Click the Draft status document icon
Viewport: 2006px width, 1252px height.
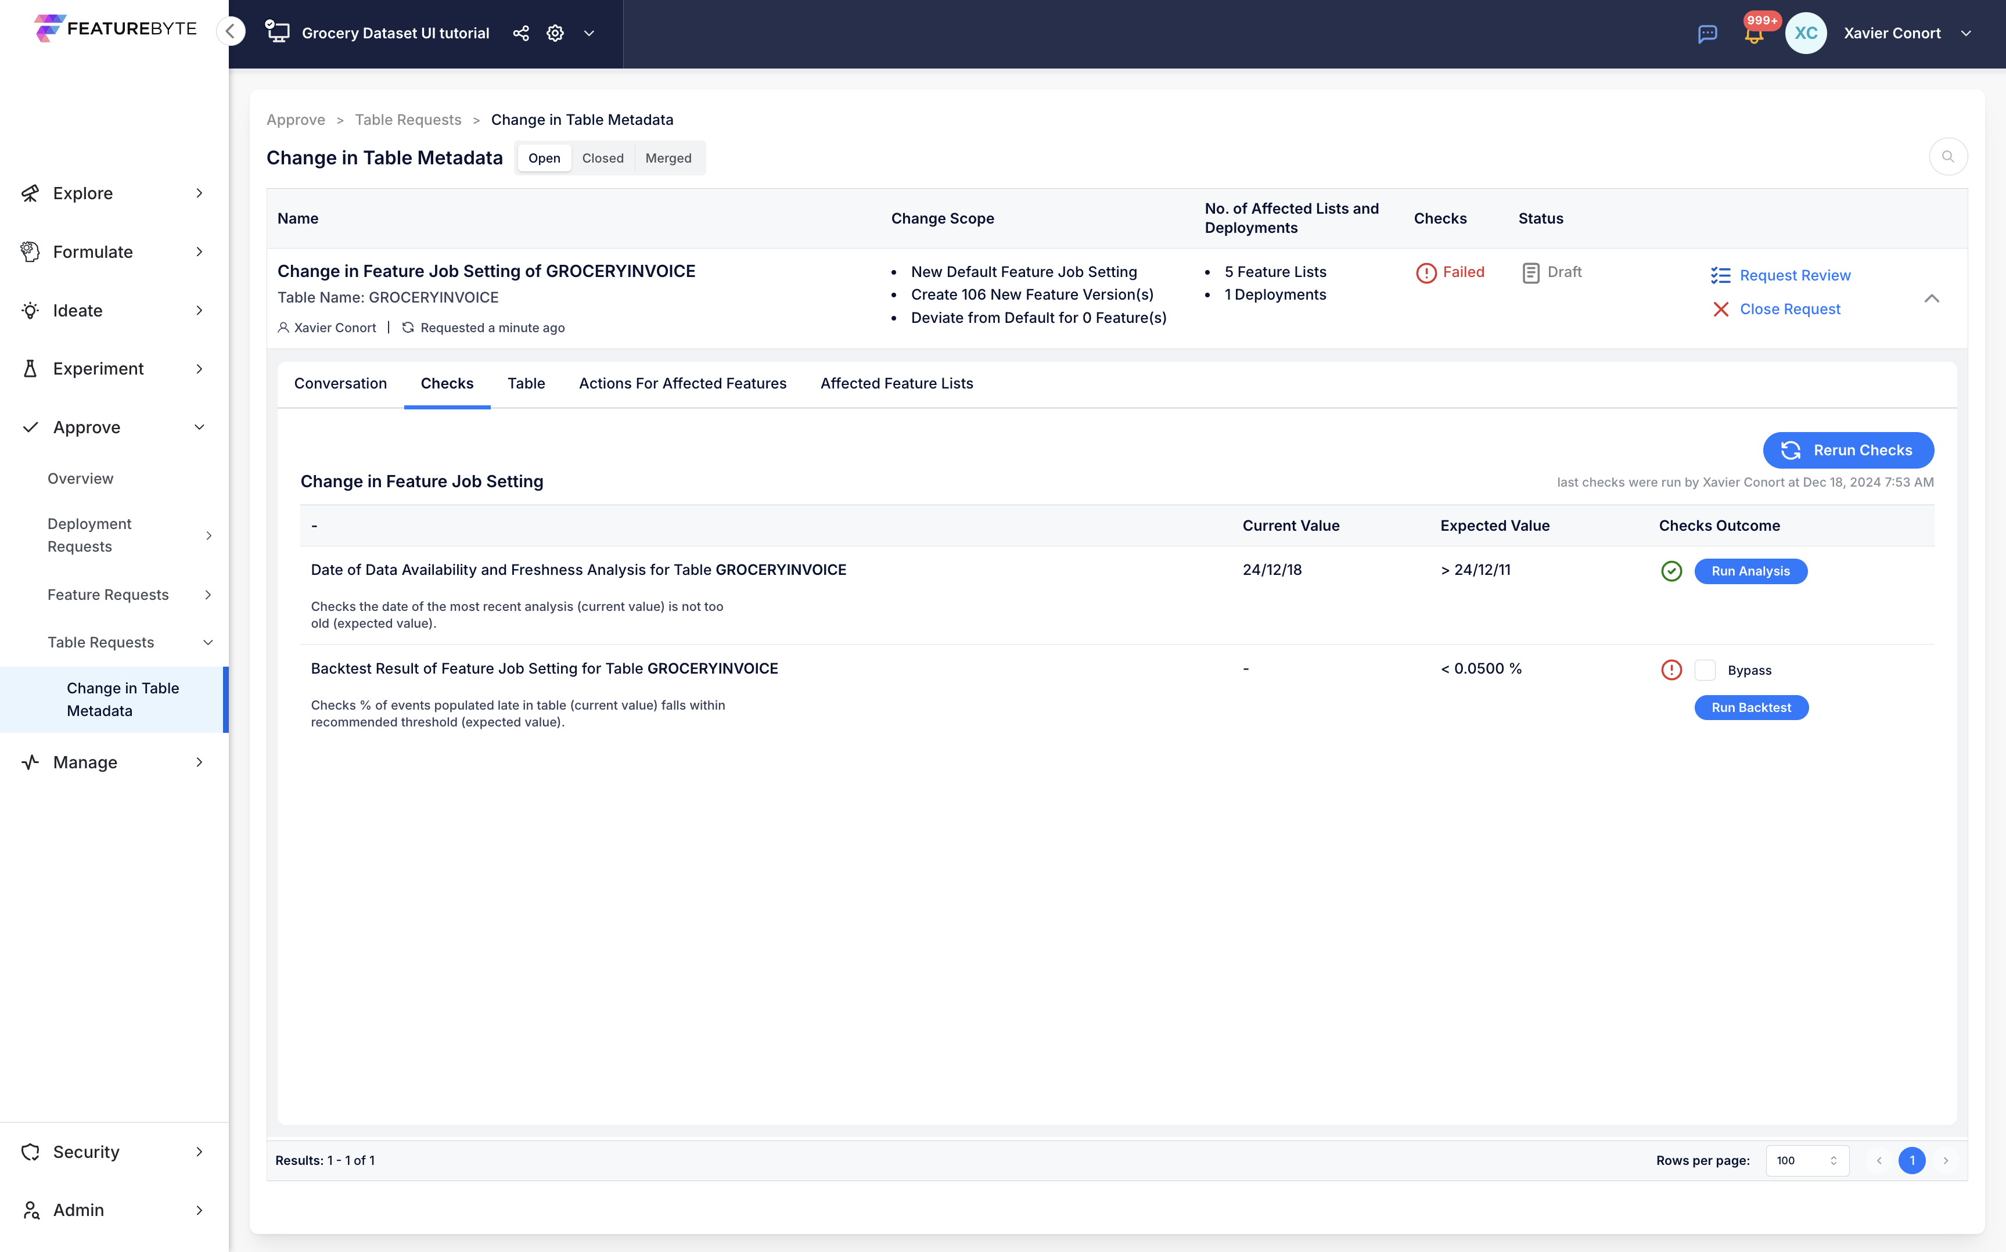click(x=1531, y=272)
